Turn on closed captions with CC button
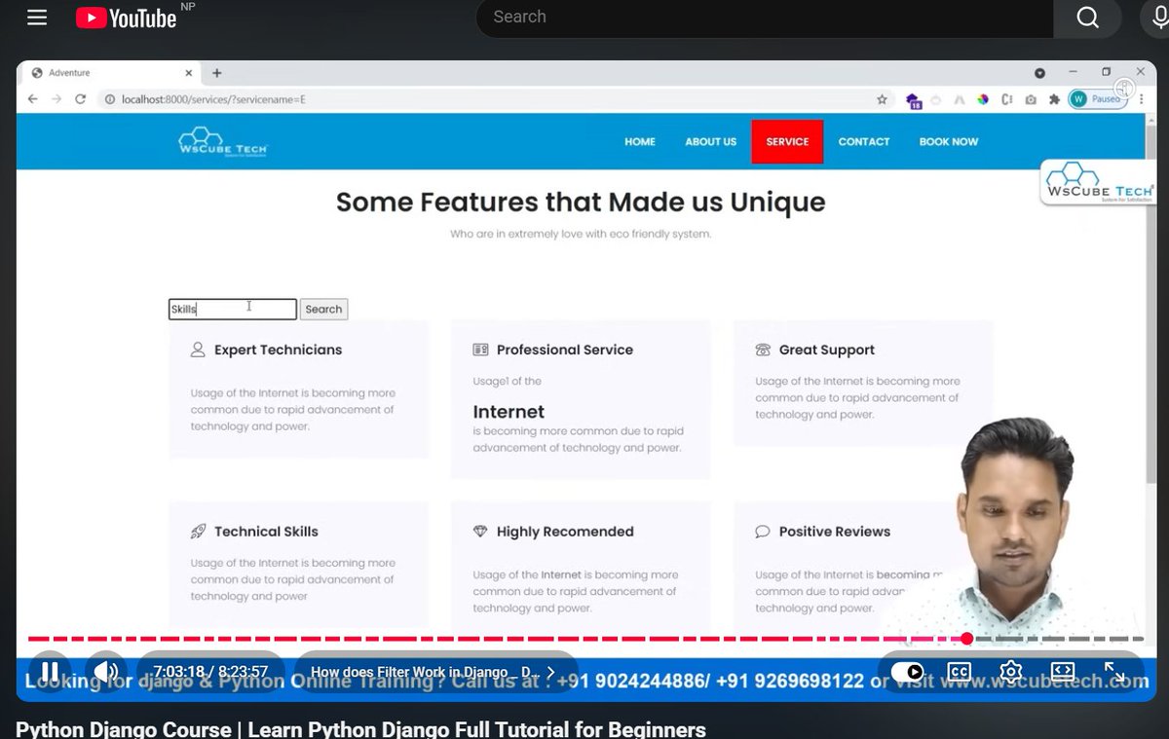 [x=959, y=672]
